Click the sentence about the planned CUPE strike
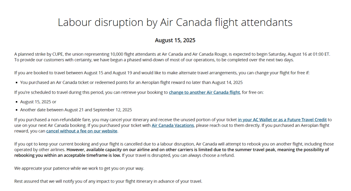Screen dimensions: 351x191 [130, 54]
